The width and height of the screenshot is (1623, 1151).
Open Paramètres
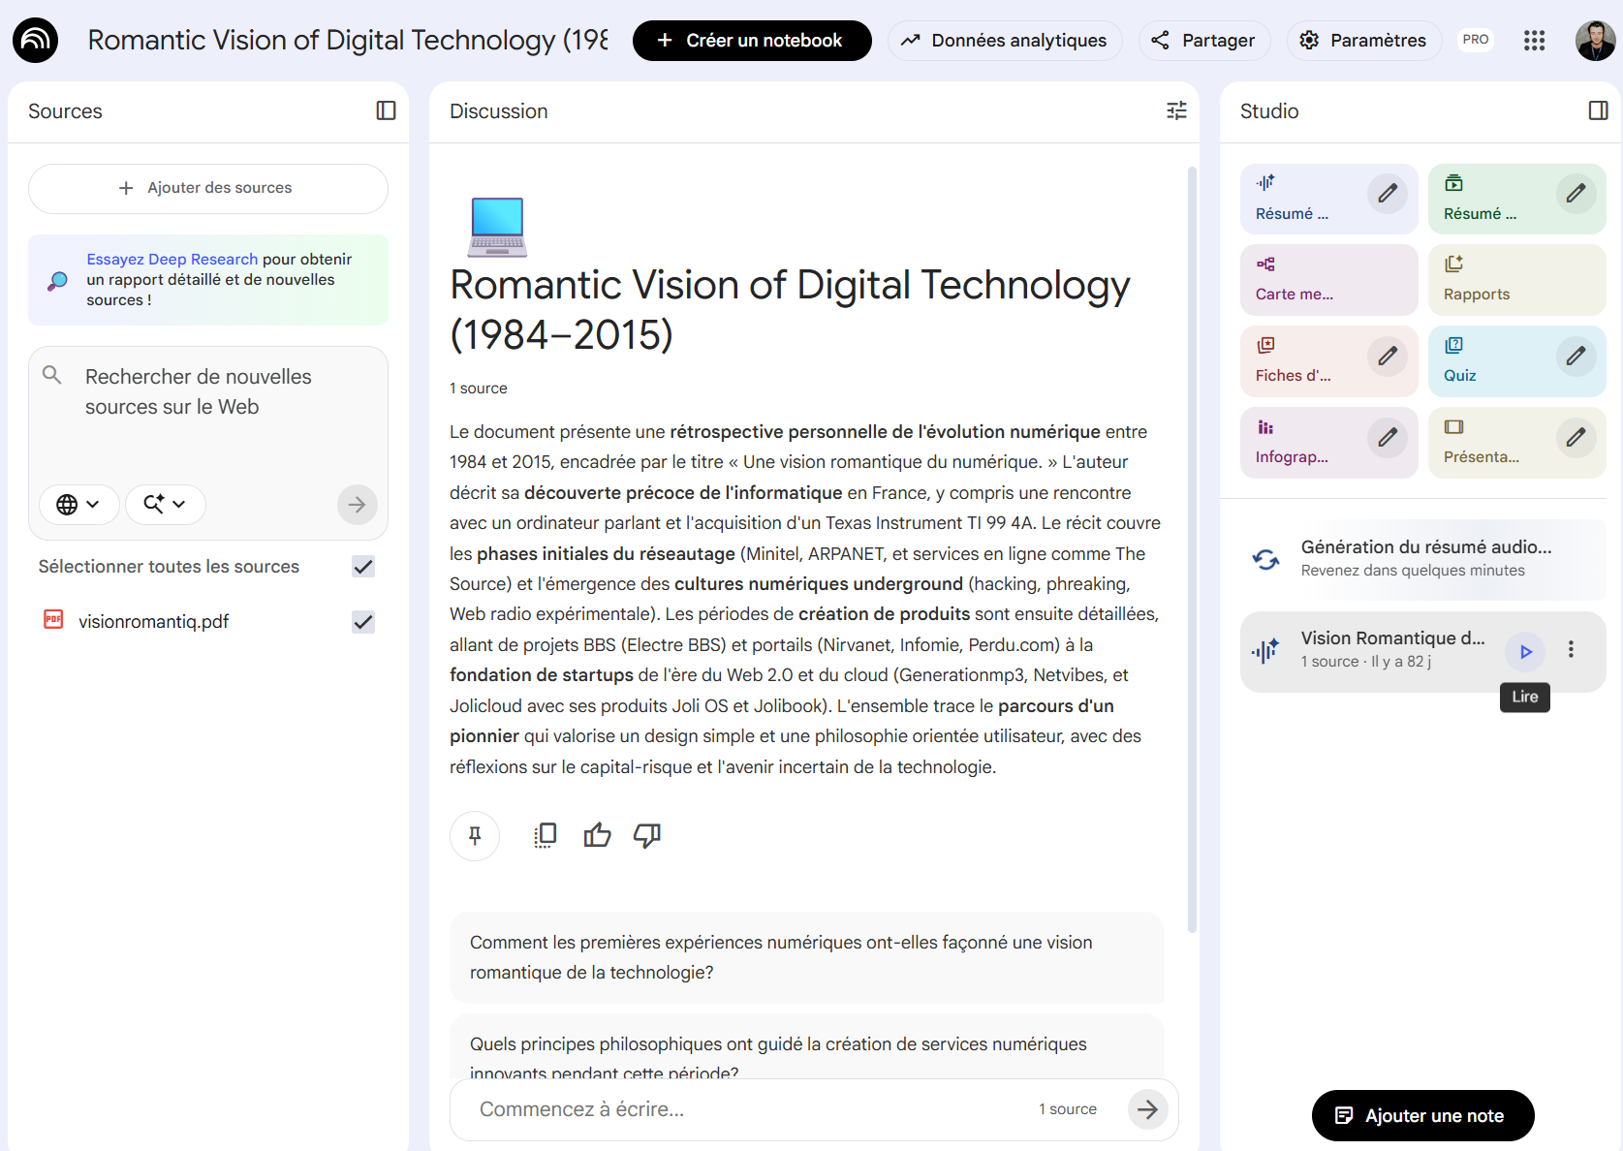coord(1364,41)
